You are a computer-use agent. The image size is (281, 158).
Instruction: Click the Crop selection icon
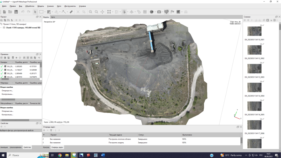point(84,12)
